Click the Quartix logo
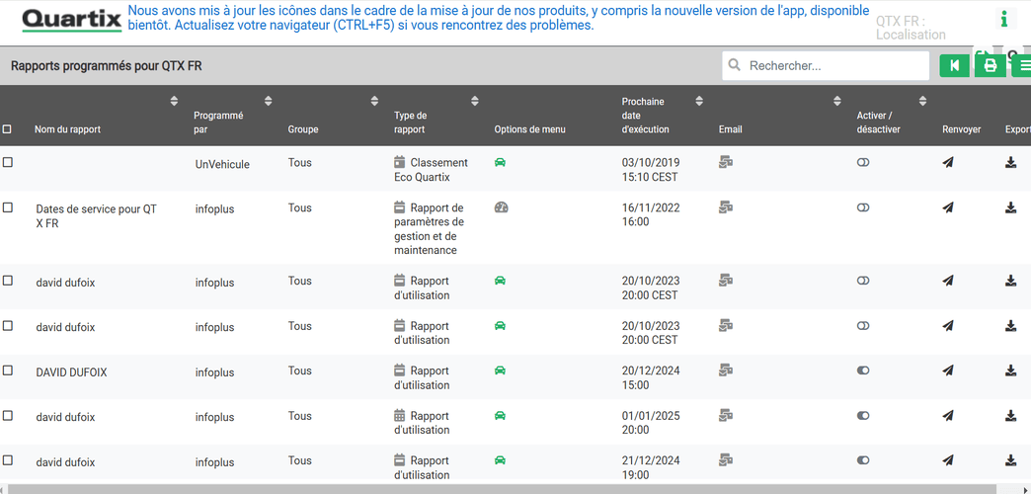The width and height of the screenshot is (1031, 494). click(x=72, y=21)
